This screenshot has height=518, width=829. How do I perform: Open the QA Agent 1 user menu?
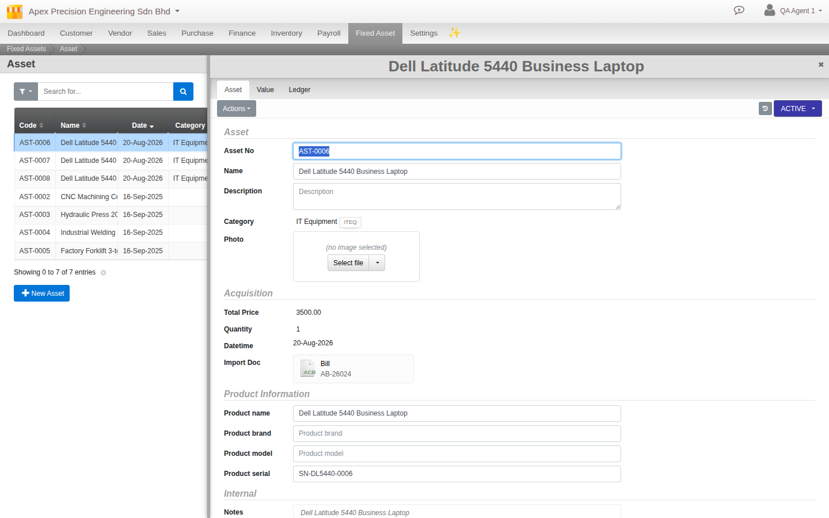coord(793,10)
